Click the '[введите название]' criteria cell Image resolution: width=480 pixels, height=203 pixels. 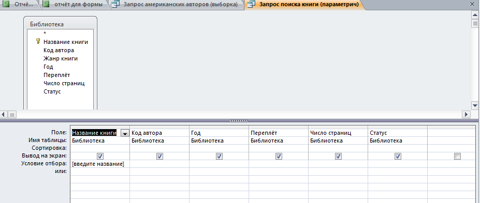click(100, 164)
